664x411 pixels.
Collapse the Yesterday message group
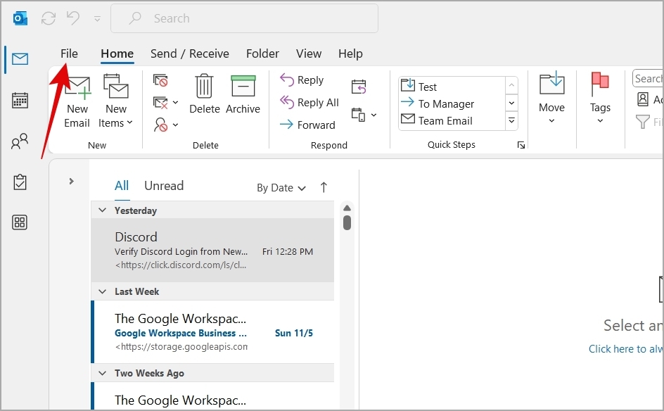102,210
